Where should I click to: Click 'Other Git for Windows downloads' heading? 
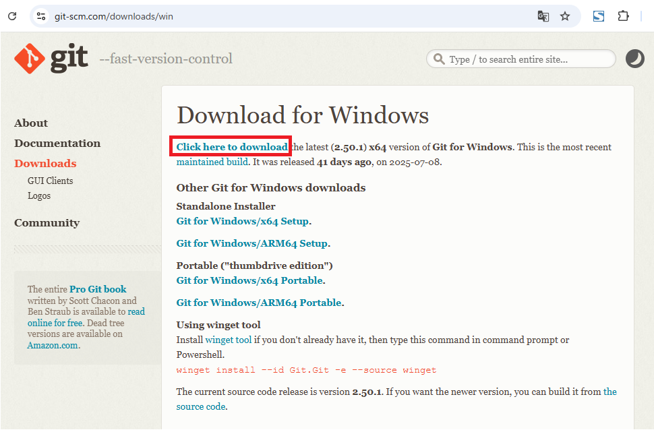[270, 187]
